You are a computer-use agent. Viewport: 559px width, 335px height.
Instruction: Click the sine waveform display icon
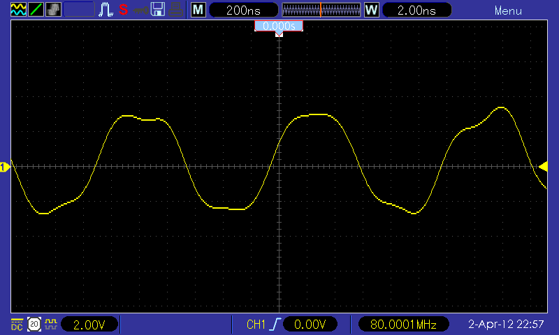coord(18,10)
